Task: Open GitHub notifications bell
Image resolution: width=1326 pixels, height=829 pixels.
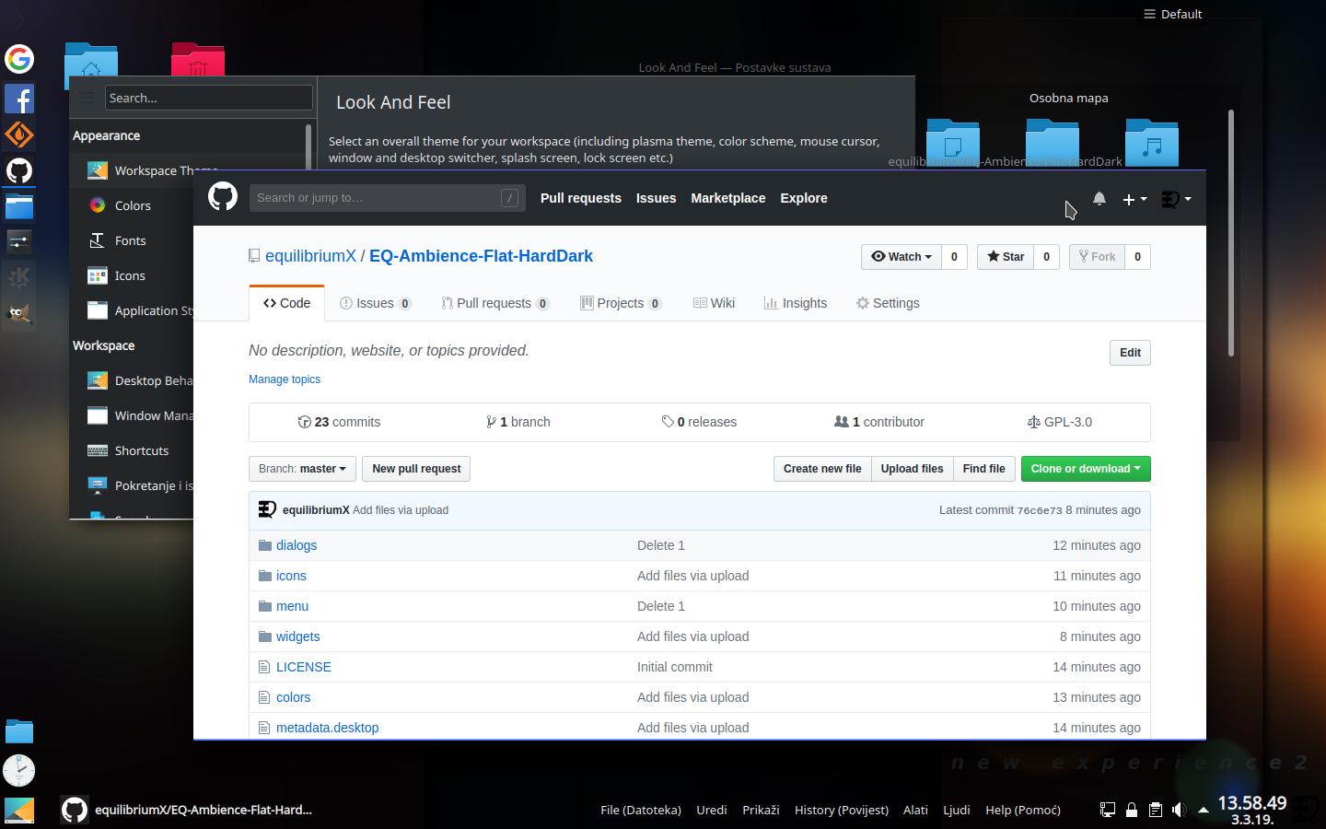Action: 1099,198
